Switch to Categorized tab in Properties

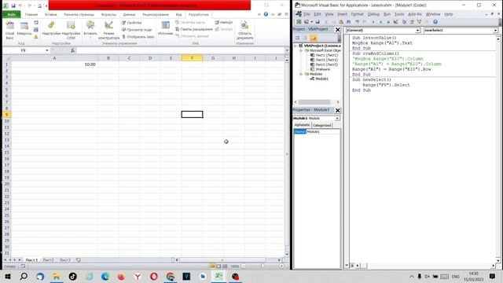[321, 126]
